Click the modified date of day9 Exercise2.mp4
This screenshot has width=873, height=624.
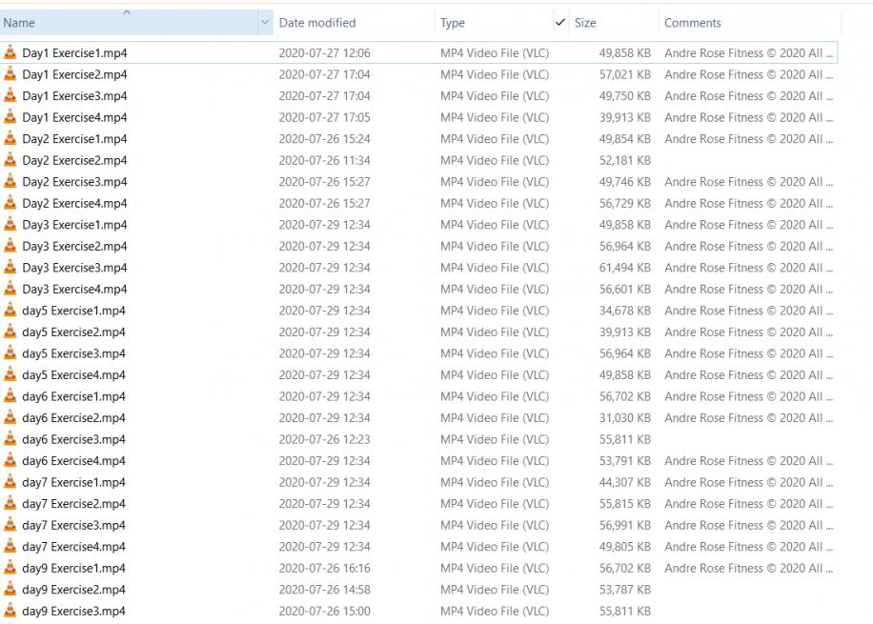click(324, 590)
